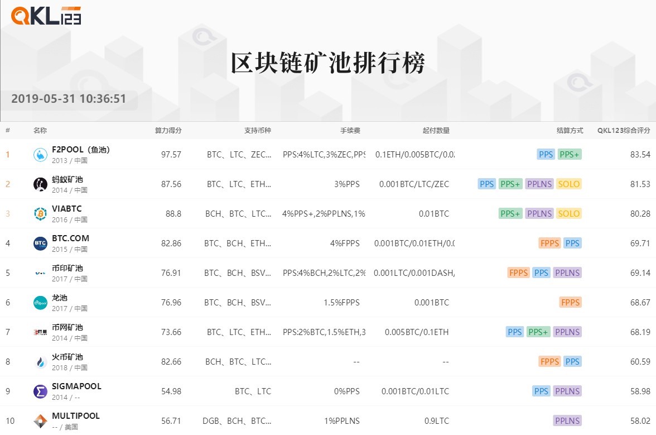Click the F2POOL fish pool icon
Viewport: 656px width, 435px height.
click(x=40, y=155)
